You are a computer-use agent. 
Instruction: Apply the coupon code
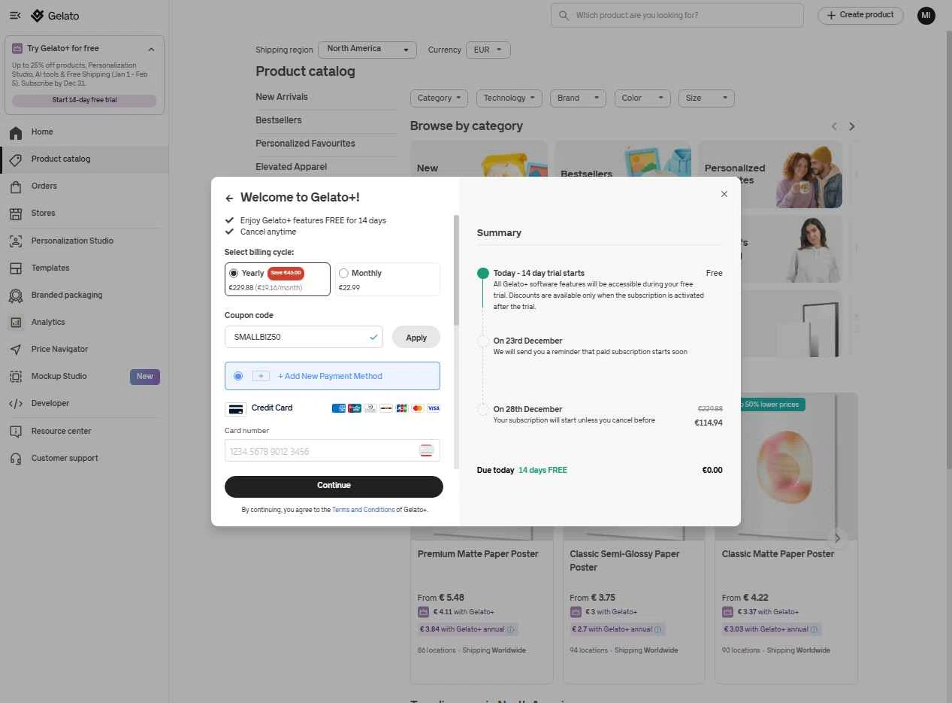pos(416,338)
